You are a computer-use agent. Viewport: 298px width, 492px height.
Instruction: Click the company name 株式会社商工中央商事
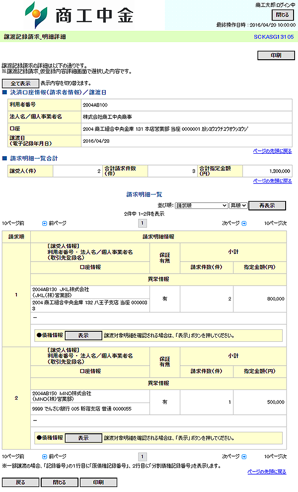(x=107, y=117)
